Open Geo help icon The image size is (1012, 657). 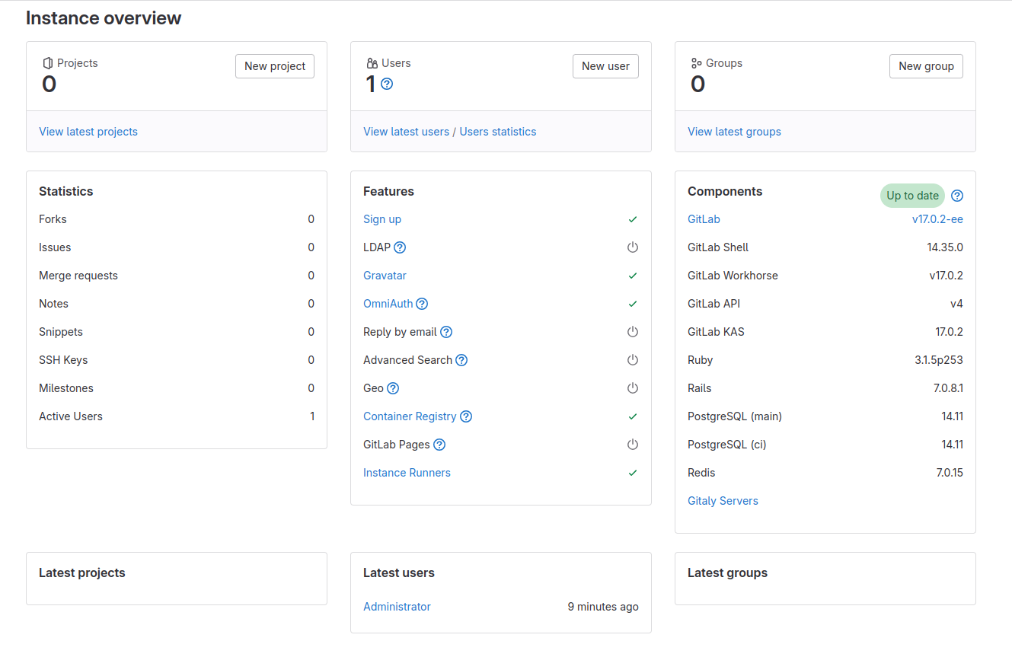[393, 388]
